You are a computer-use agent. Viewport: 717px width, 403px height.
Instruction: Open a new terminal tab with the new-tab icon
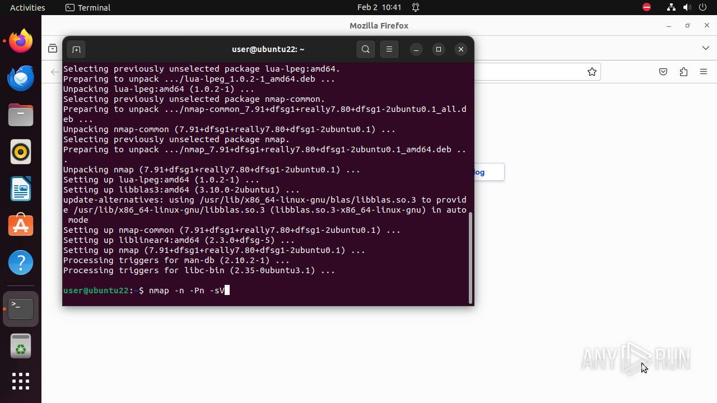76,49
